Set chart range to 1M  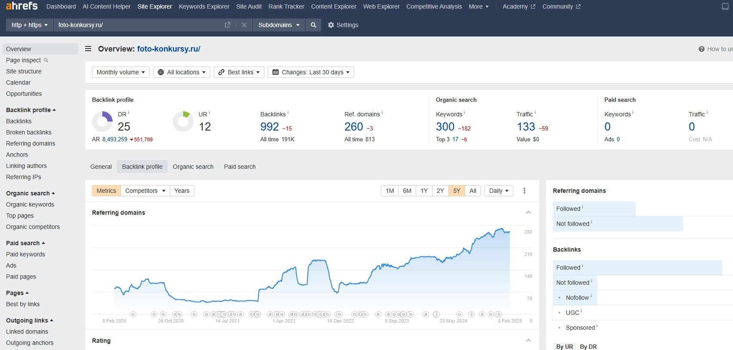click(x=390, y=191)
